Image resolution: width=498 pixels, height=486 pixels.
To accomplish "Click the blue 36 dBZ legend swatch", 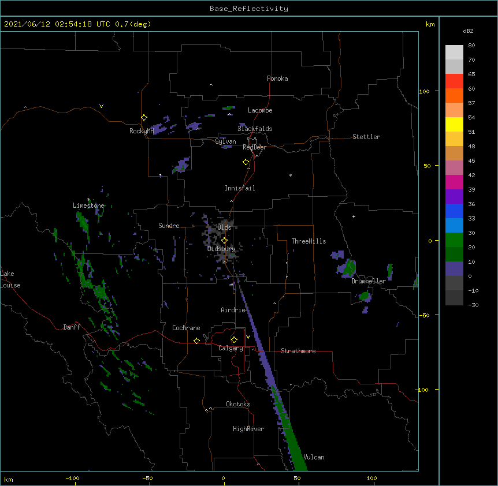I will point(454,211).
